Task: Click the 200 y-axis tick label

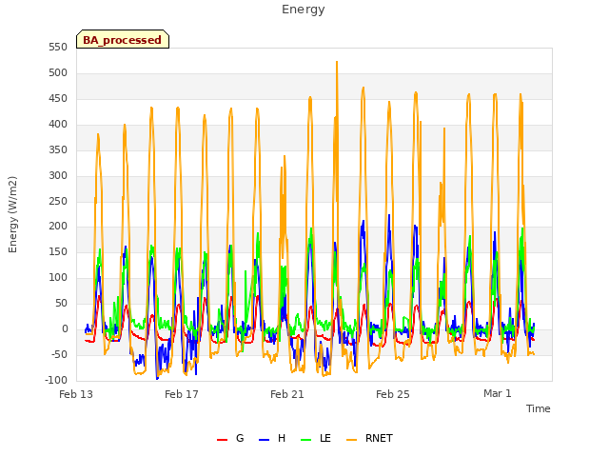Action: tap(58, 227)
